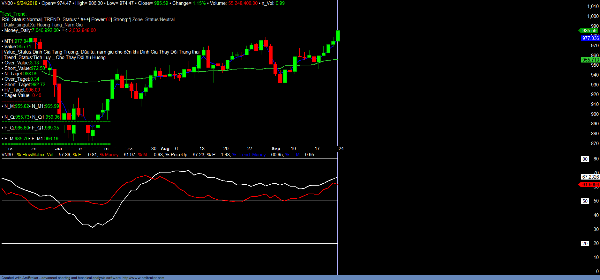Select the boxed 50 level marker
Viewport: 600px width, 280px height.
click(585, 201)
